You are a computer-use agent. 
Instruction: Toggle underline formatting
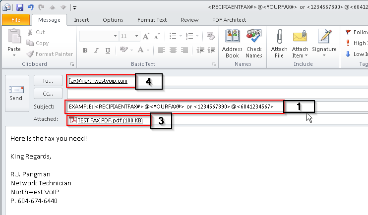click(108, 50)
